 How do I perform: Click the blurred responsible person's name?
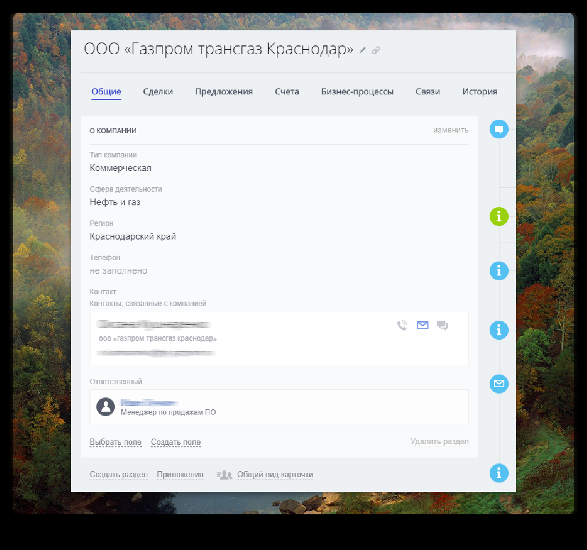(149, 402)
